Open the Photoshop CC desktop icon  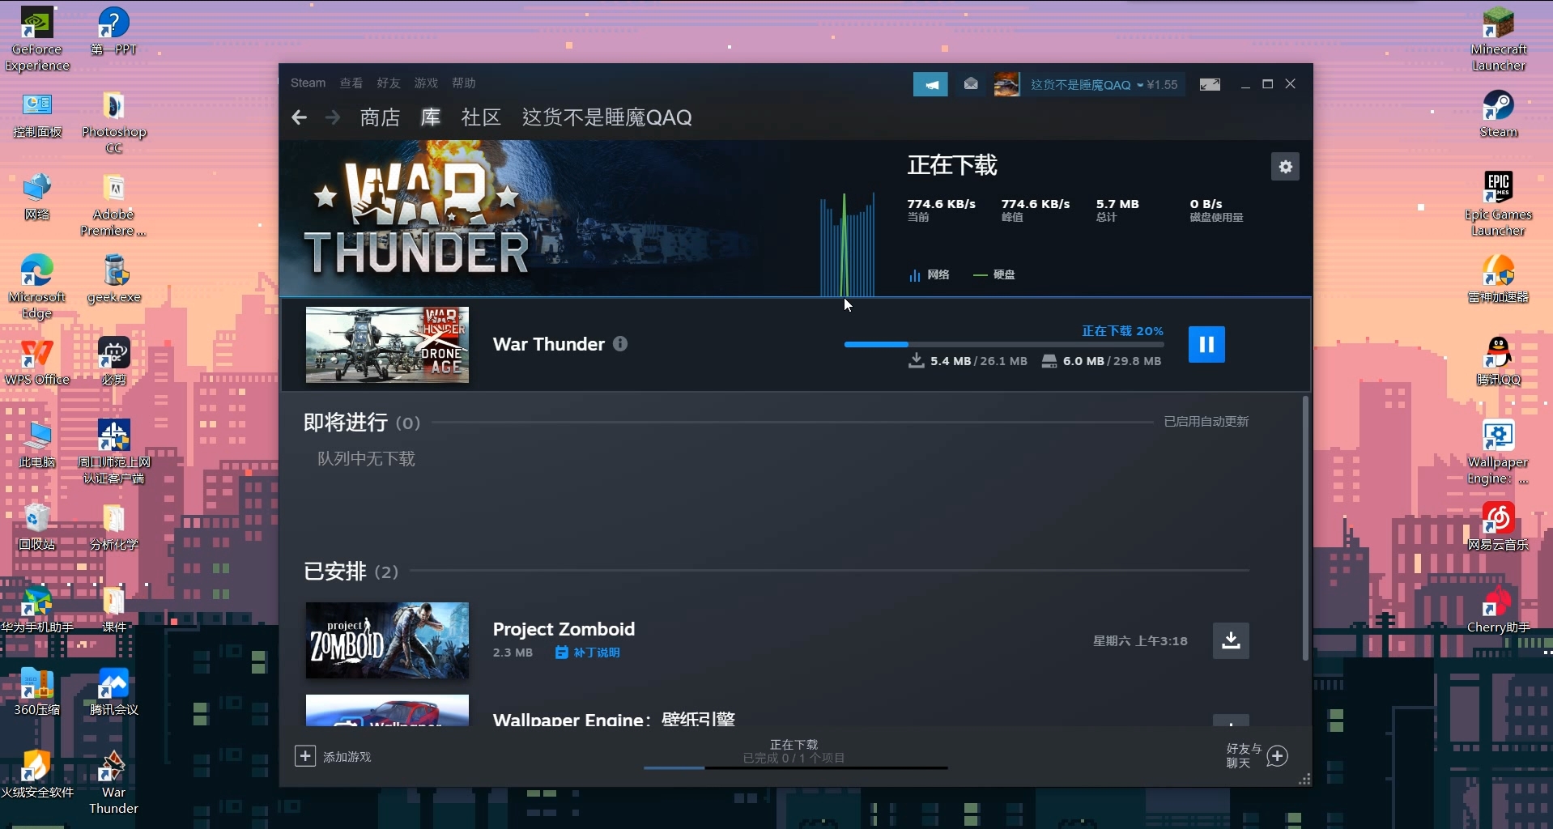[114, 122]
